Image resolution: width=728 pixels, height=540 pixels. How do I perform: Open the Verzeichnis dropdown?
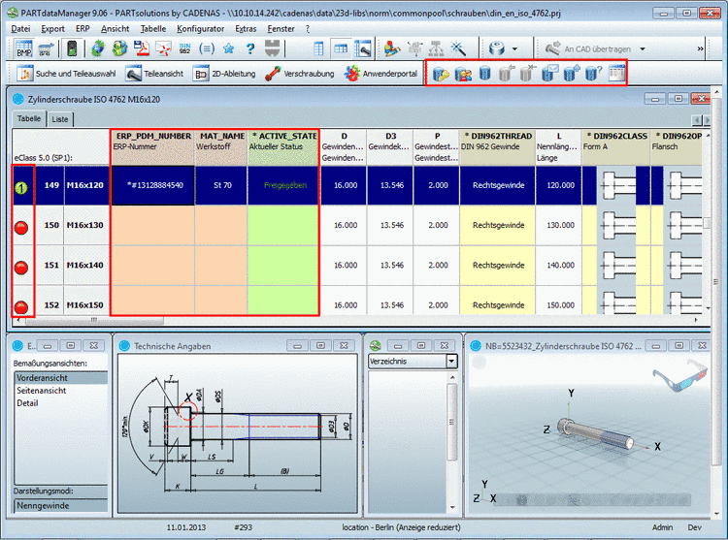(x=451, y=361)
